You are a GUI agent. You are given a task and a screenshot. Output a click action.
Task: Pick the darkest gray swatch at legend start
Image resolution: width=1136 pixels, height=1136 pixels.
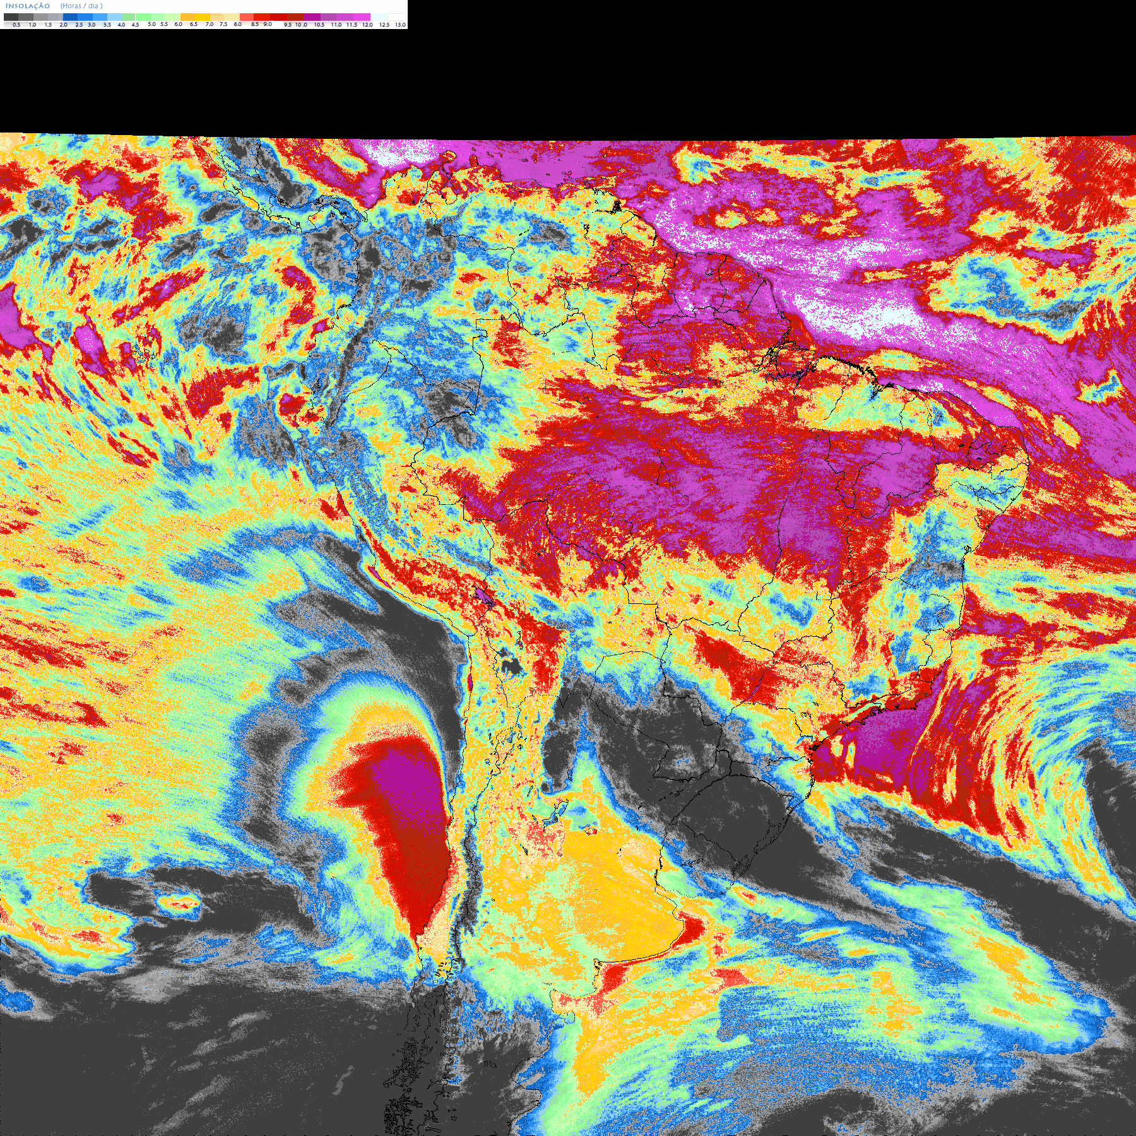pos(11,17)
